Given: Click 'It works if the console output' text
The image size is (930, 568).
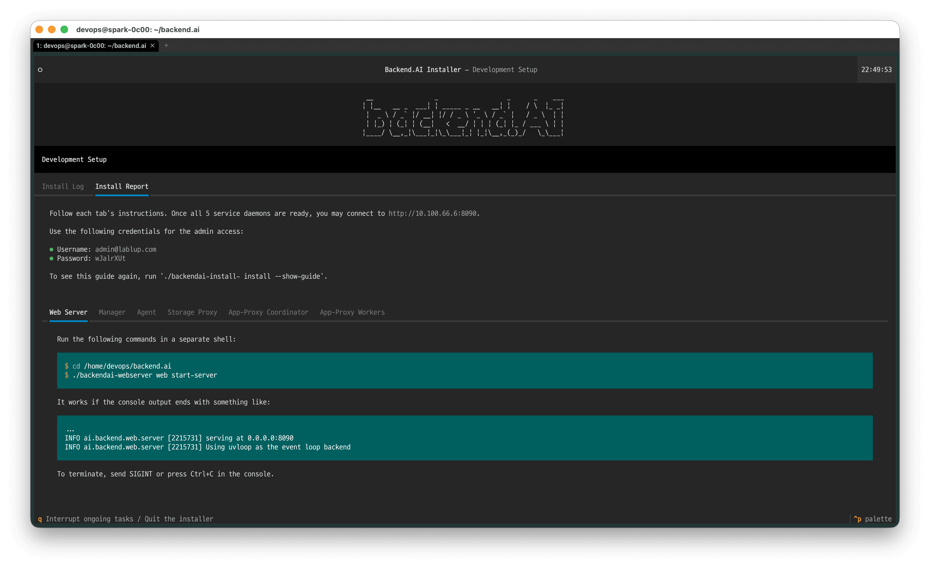Looking at the screenshot, I should pyautogui.click(x=163, y=402).
